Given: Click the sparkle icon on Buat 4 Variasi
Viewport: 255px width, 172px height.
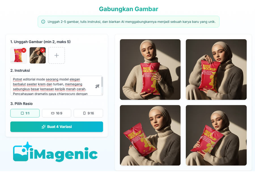Looking at the screenshot, I should (43, 127).
